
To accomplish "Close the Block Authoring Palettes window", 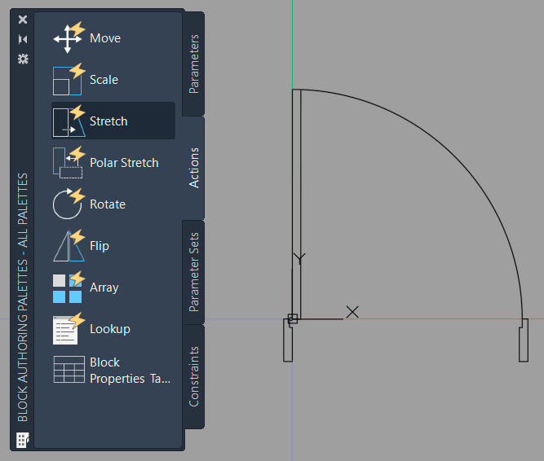I will tap(23, 20).
